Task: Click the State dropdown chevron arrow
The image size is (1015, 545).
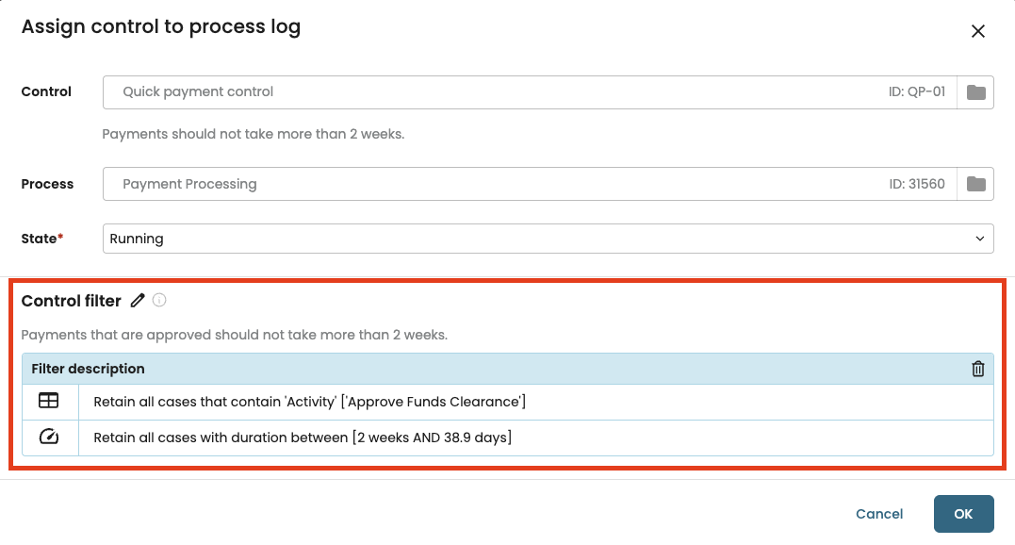Action: [979, 239]
